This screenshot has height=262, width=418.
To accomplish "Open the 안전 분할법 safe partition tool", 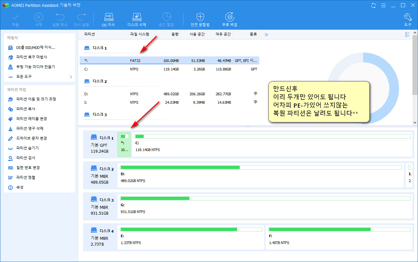I will (x=200, y=20).
